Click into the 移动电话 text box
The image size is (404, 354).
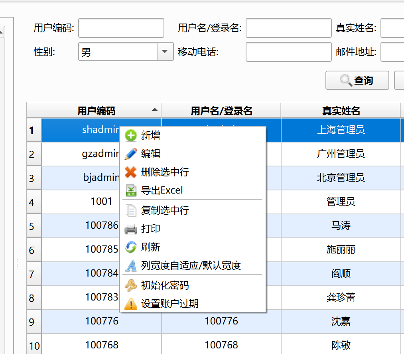[288, 52]
